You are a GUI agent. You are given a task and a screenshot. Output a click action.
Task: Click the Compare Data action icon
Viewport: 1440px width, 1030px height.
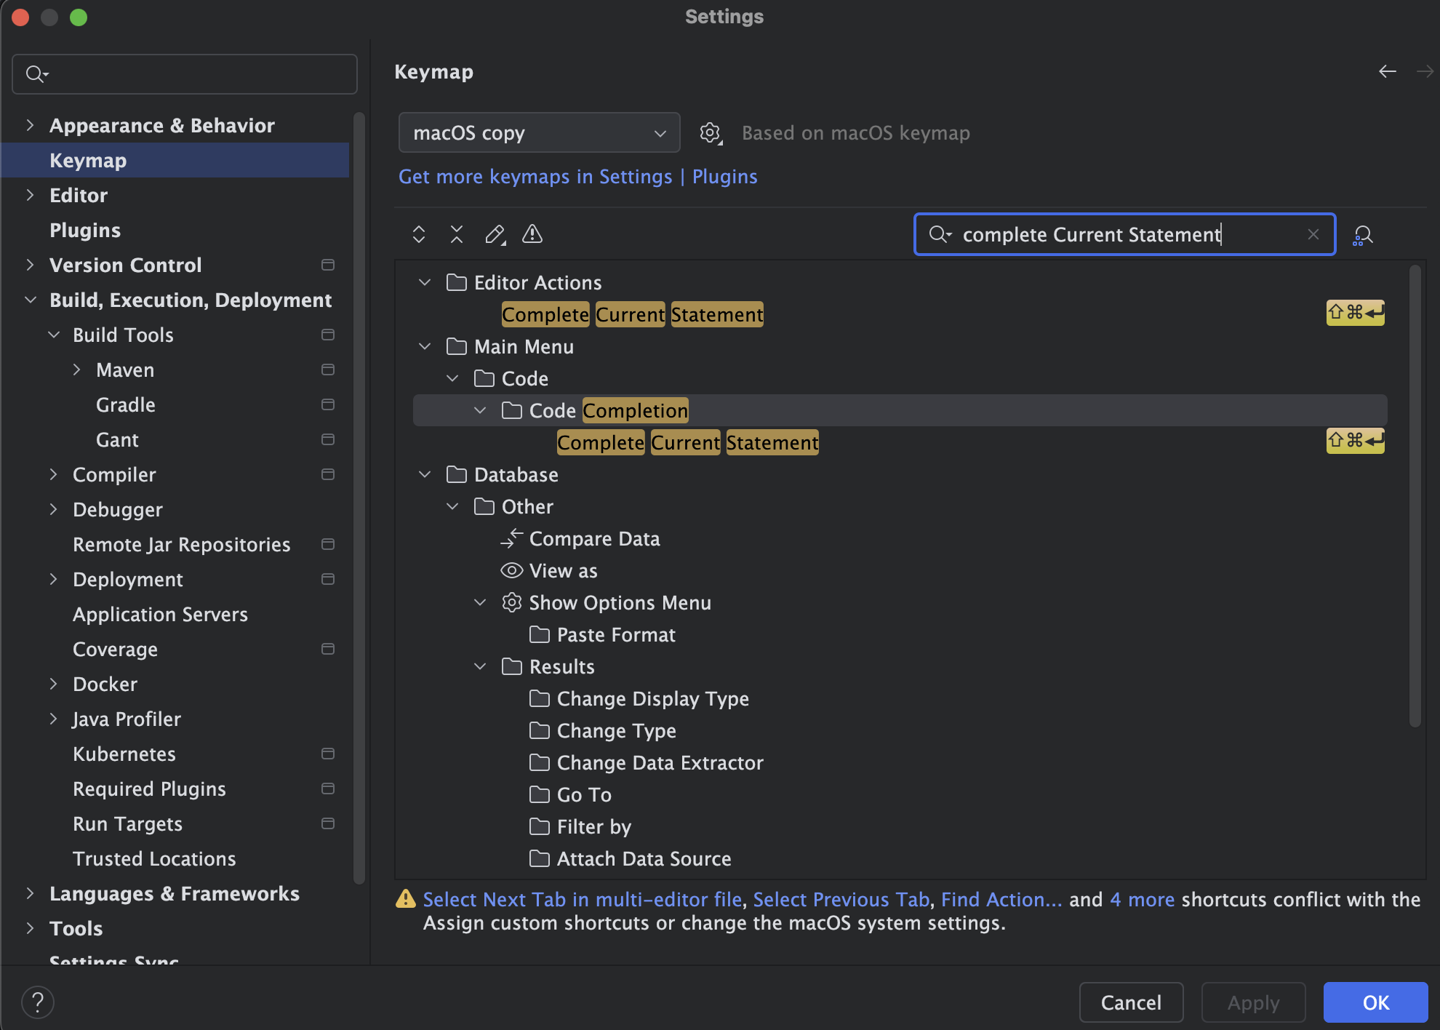click(x=512, y=538)
